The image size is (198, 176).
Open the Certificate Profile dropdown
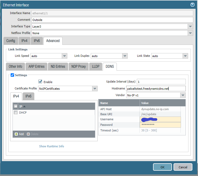click(95, 89)
